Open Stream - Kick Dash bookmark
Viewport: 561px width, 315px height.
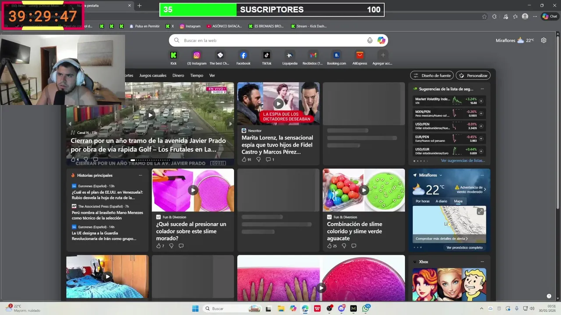pos(309,26)
